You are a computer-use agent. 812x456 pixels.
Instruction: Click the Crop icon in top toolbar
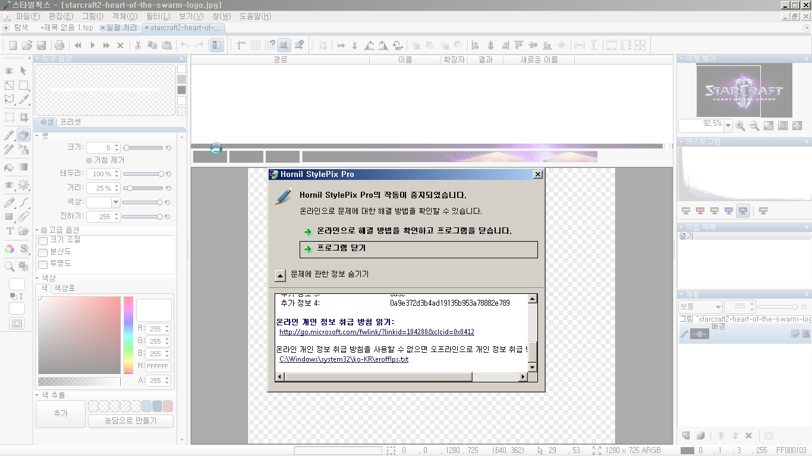[x=323, y=45]
